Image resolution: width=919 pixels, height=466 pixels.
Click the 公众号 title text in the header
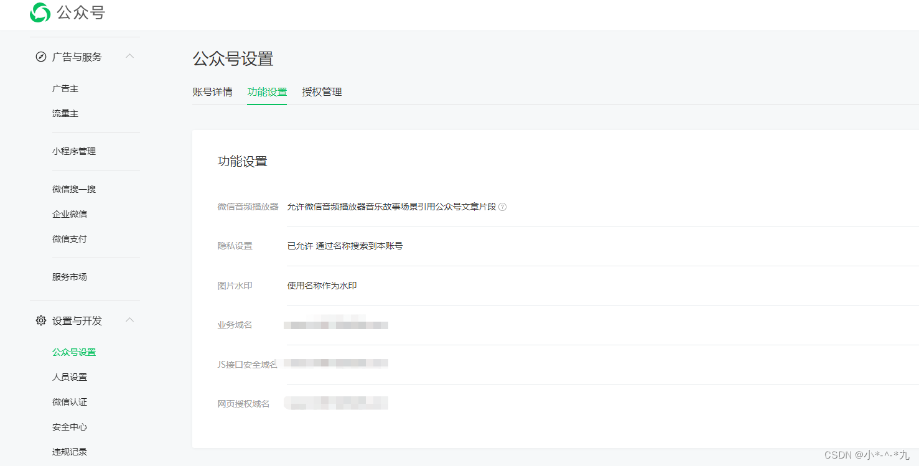pos(81,12)
